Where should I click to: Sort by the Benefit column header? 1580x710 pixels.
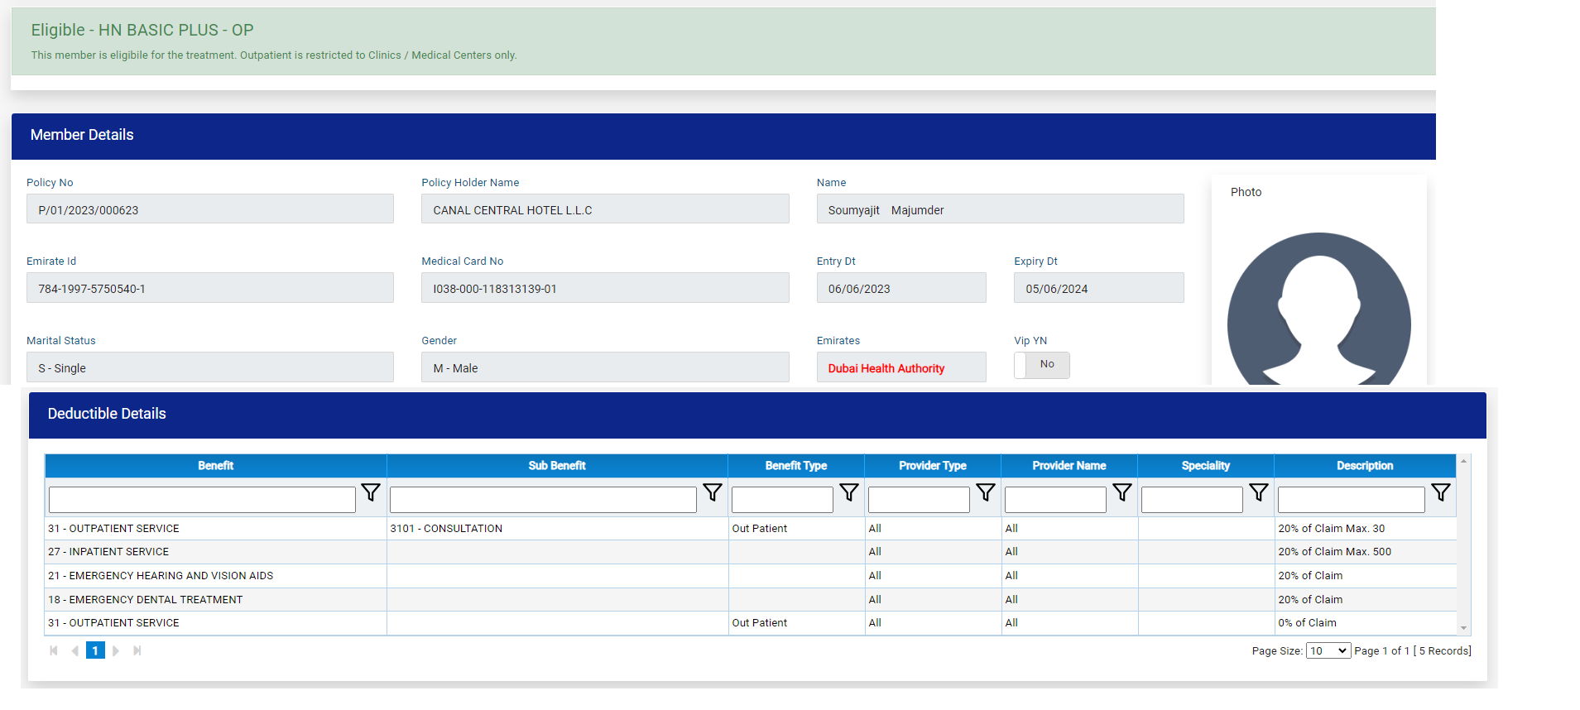point(215,466)
